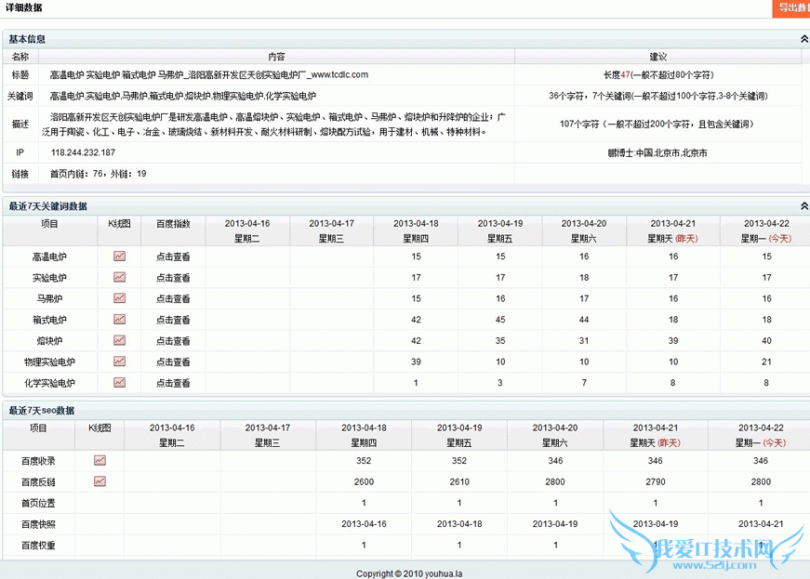Select the 实验电炉 keyword row label
This screenshot has width=810, height=579.
[x=49, y=278]
